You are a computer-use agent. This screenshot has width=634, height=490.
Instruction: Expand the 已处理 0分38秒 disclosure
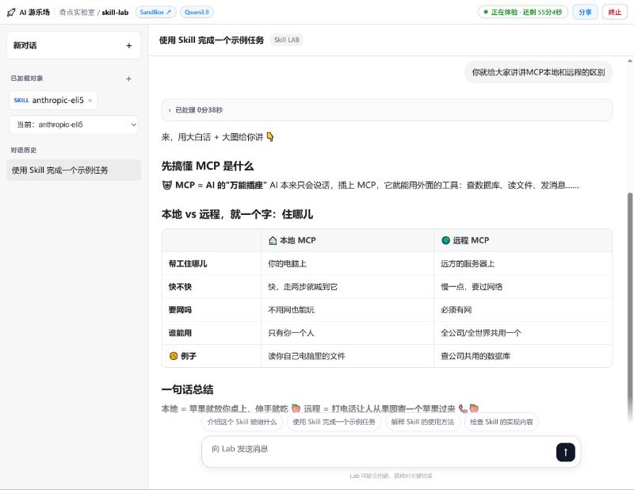pyautogui.click(x=387, y=110)
